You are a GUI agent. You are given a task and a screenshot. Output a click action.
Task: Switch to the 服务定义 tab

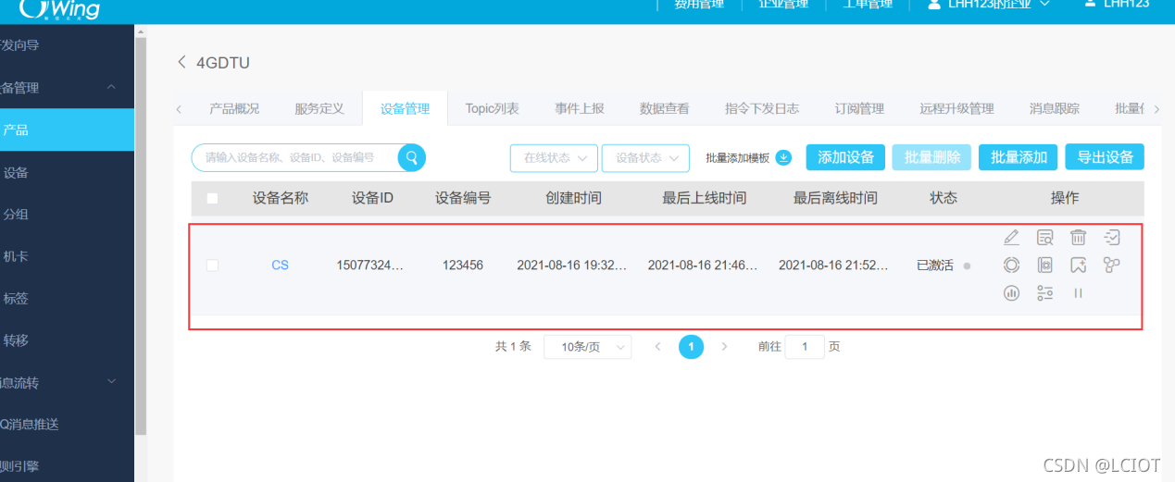319,108
